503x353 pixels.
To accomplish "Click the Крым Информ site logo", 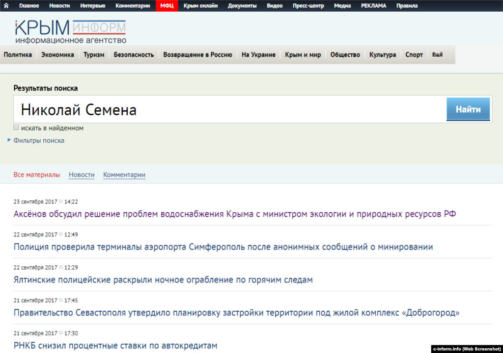I will pos(70,32).
